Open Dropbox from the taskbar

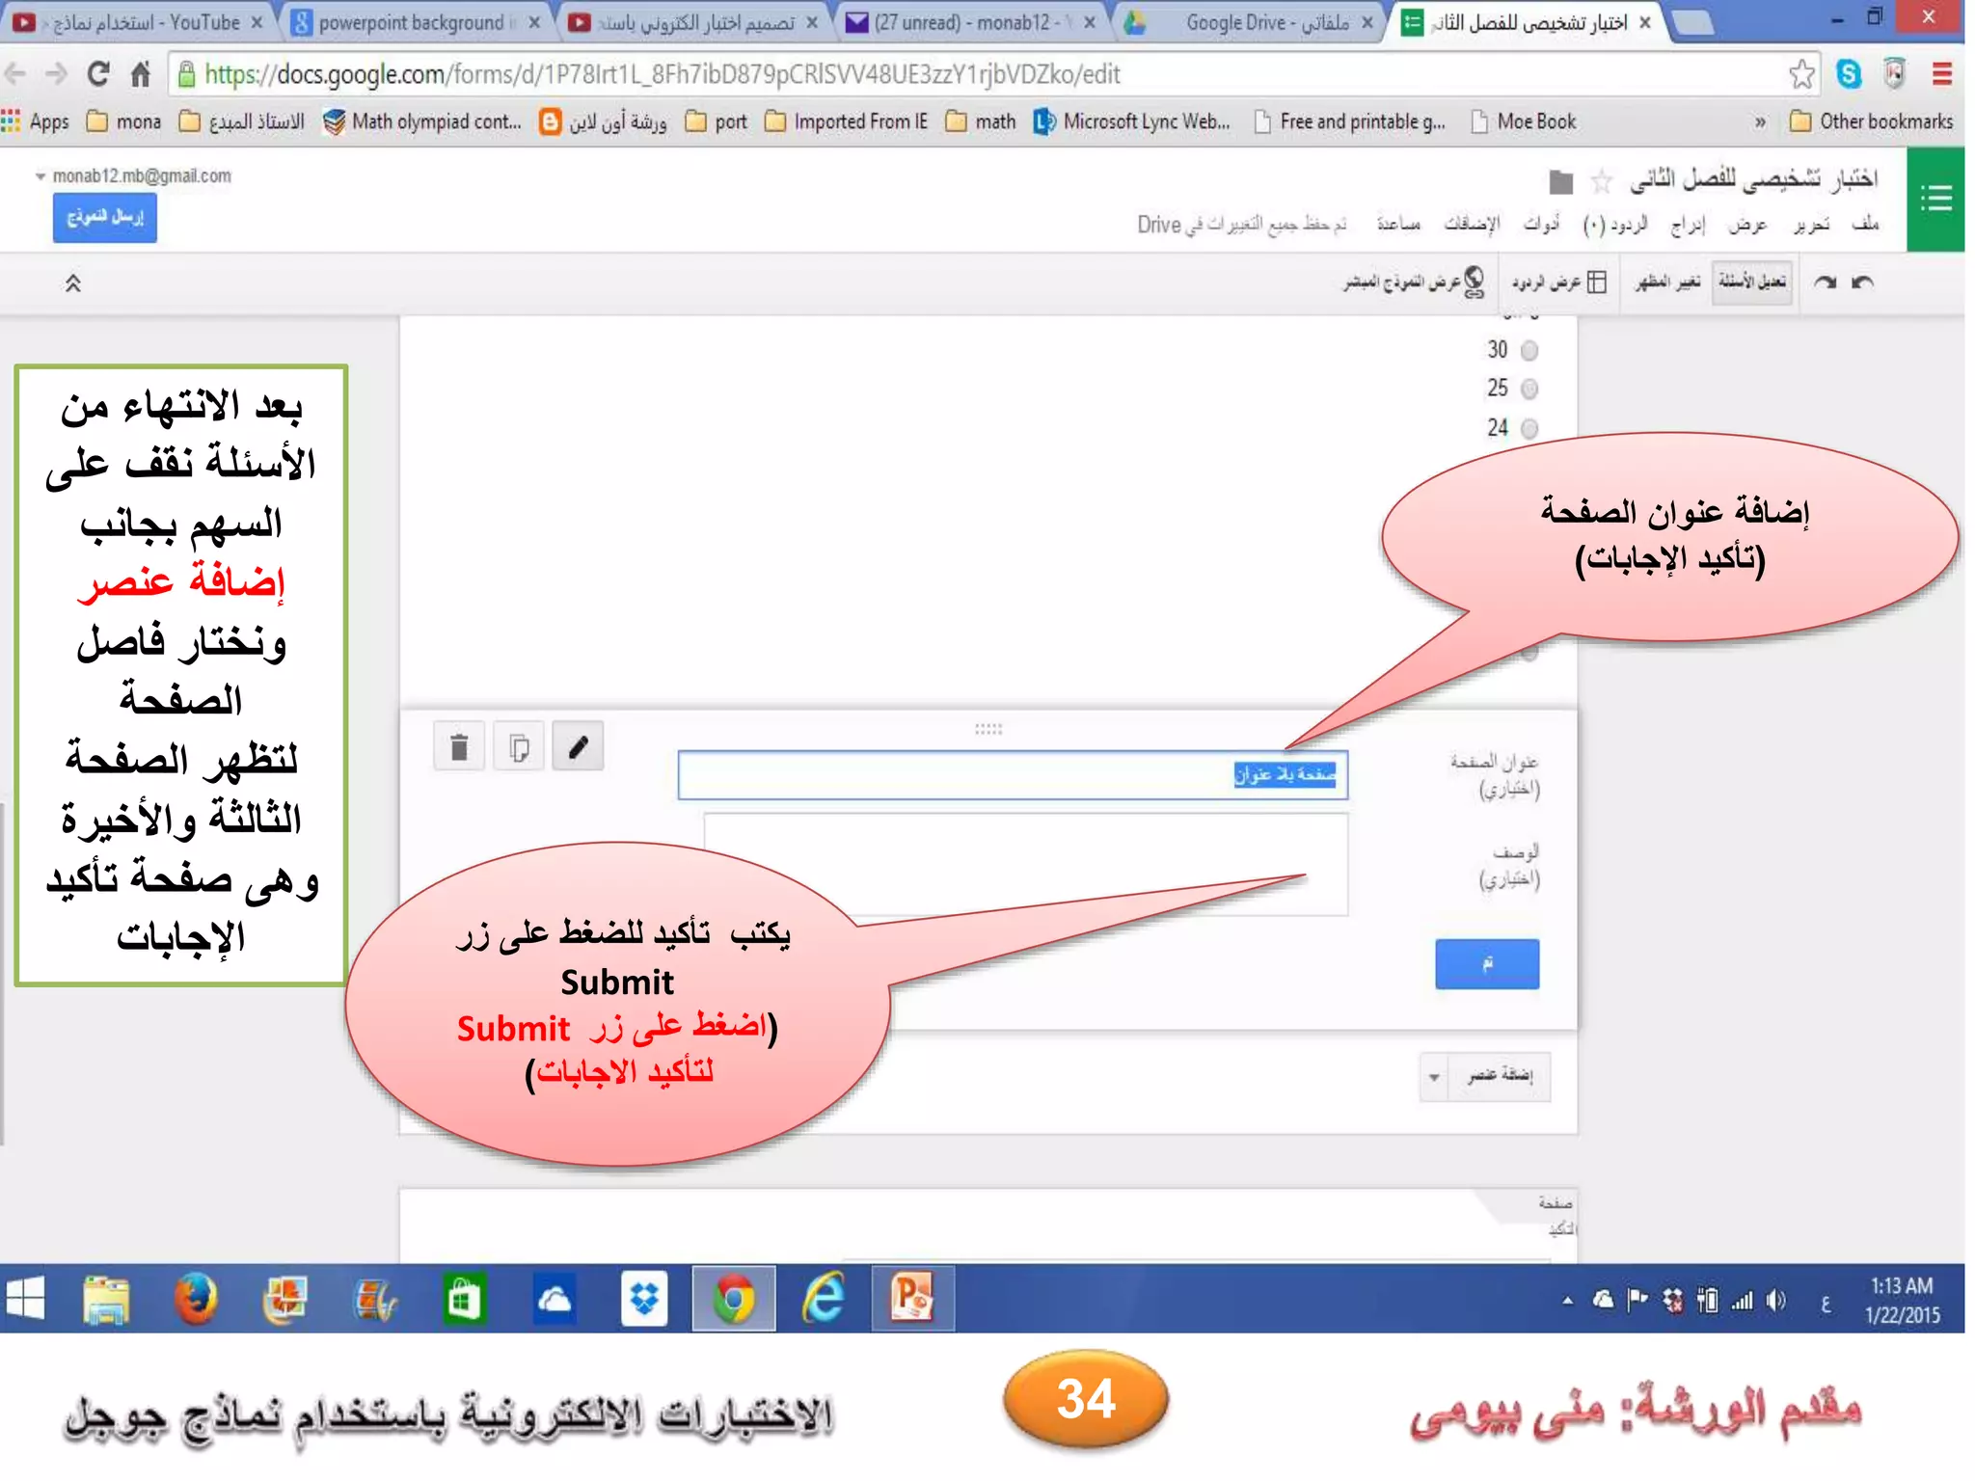[643, 1299]
